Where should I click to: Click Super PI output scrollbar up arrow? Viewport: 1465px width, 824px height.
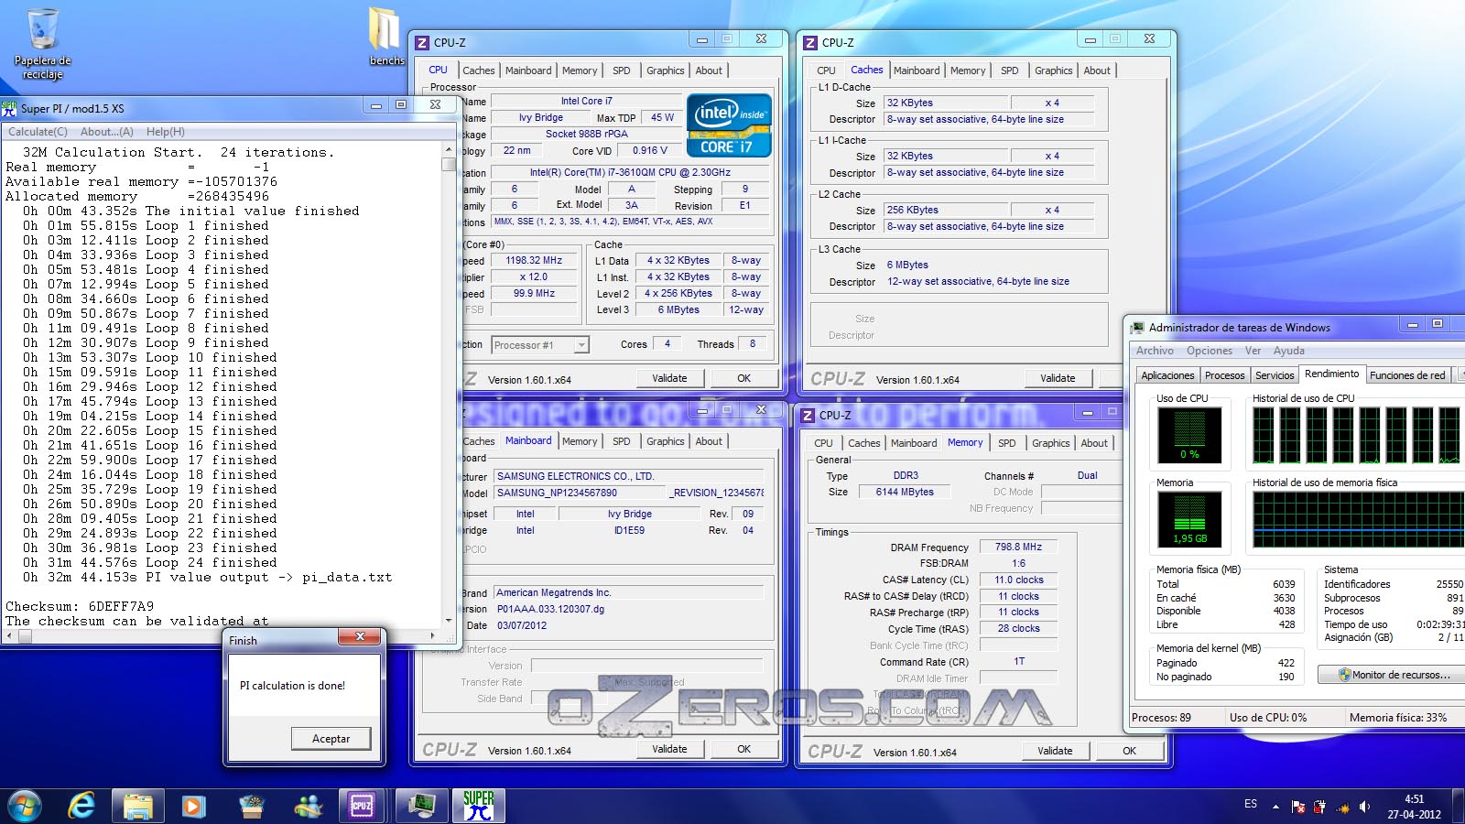pos(449,149)
